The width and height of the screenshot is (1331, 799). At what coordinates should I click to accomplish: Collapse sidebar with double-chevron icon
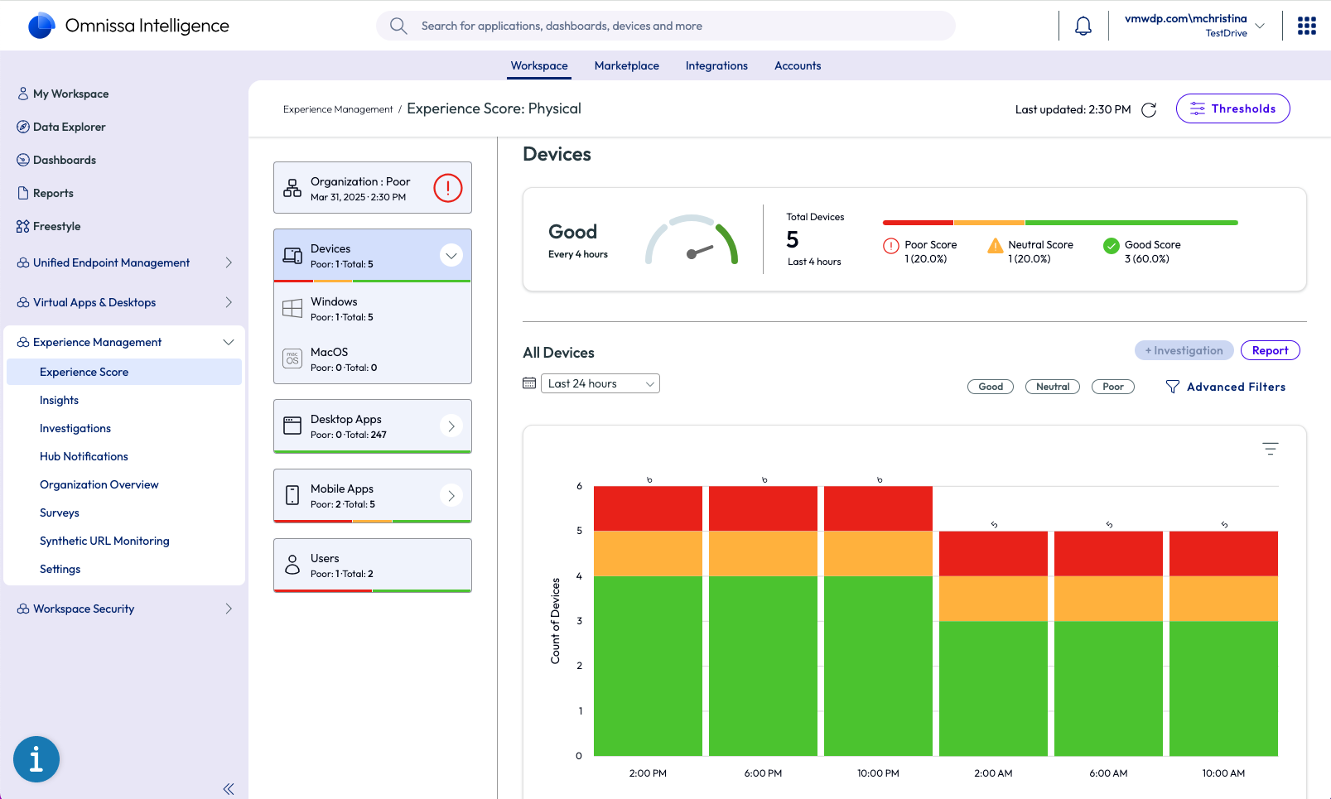click(229, 789)
